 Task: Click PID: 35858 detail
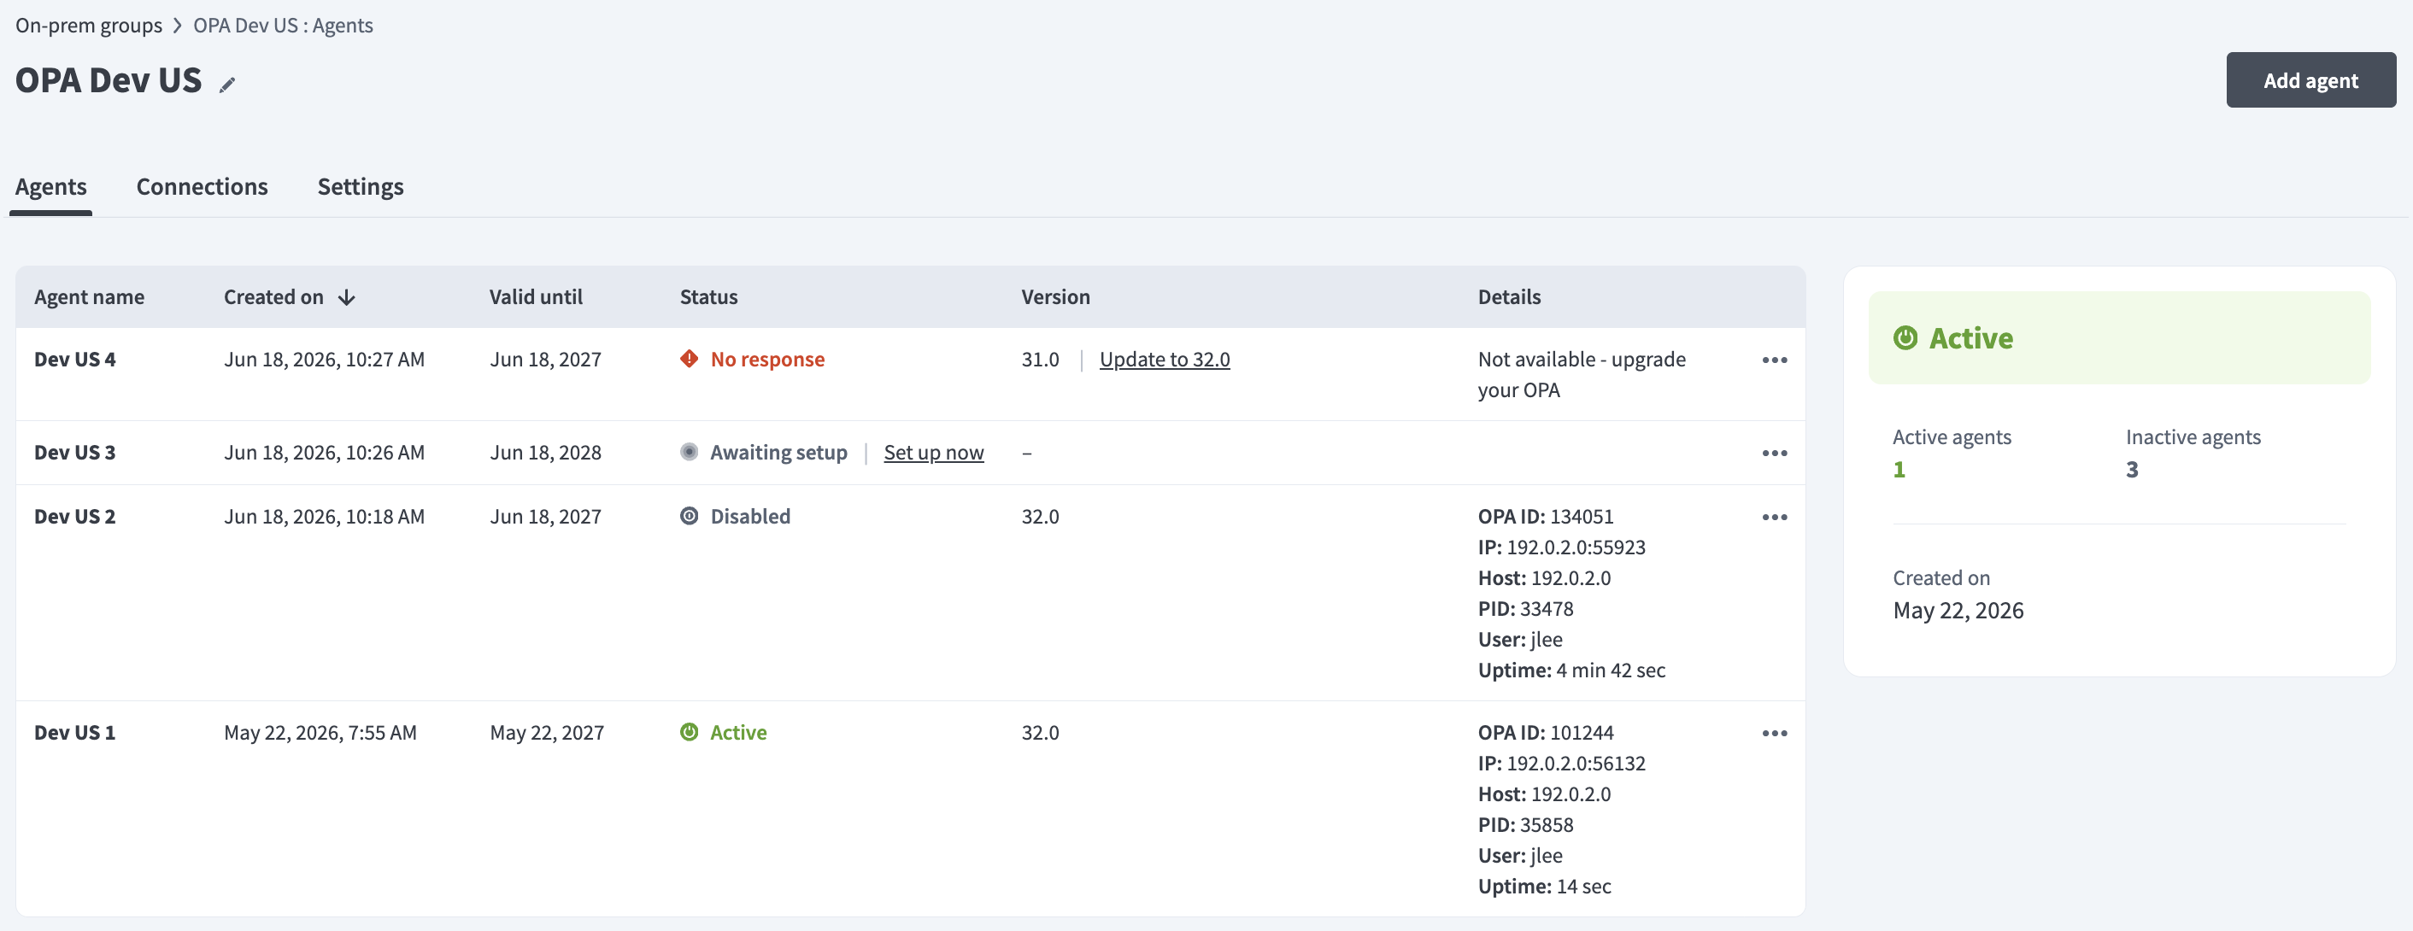click(x=1526, y=824)
